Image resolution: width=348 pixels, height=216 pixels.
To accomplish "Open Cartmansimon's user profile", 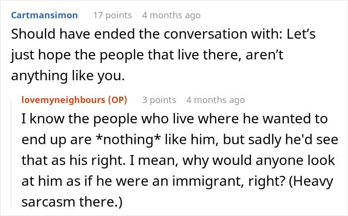I will [x=44, y=15].
